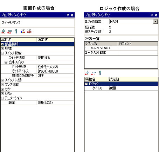The image size is (159, 152).
Task: Select the [PLC1]X00000 address value
Action: tap(55, 71)
